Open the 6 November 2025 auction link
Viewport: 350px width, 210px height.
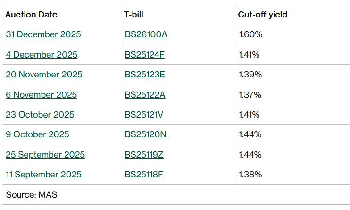pyautogui.click(x=41, y=95)
